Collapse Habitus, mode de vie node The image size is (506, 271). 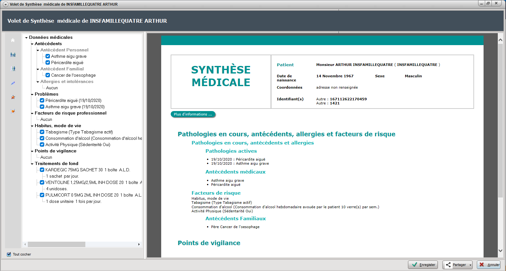point(32,126)
